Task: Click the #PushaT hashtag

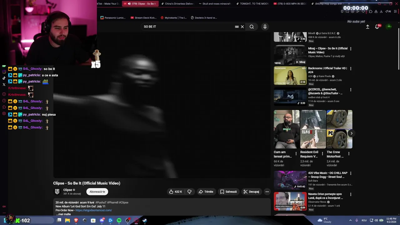Action: pos(101,202)
